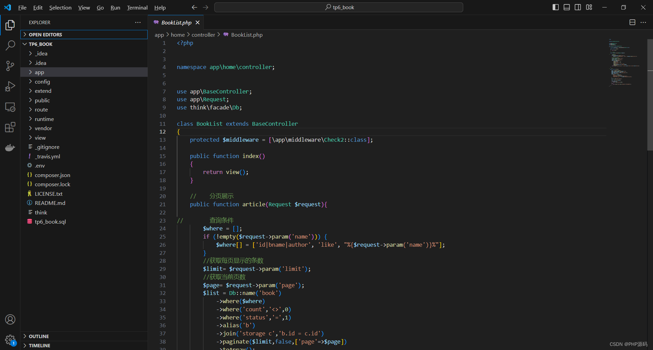
Task: Open the Manage settings gear
Action: tap(10, 339)
